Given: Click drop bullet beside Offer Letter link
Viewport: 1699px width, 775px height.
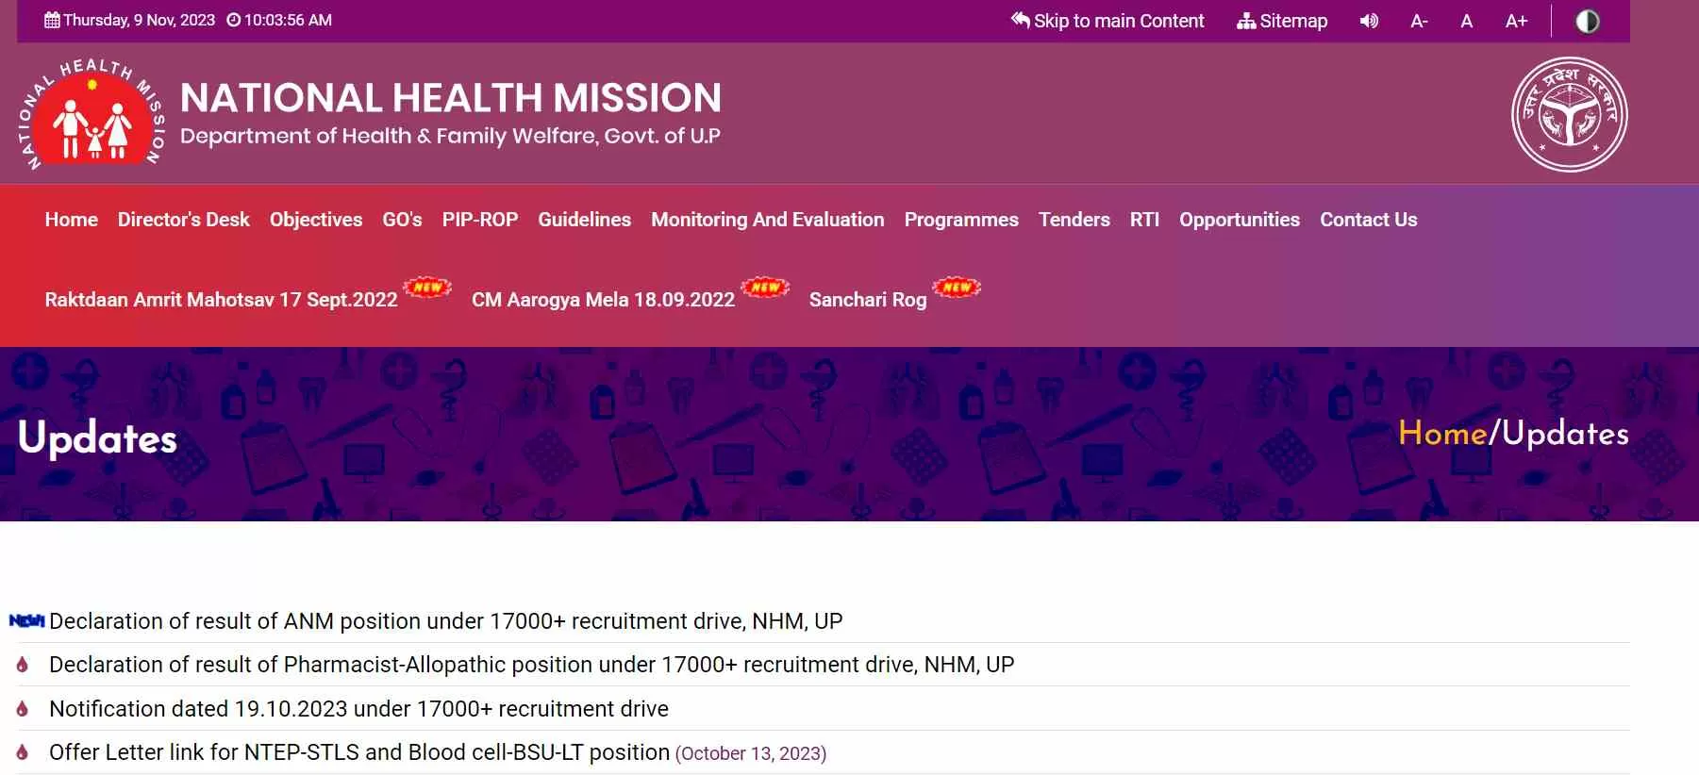Looking at the screenshot, I should (23, 752).
